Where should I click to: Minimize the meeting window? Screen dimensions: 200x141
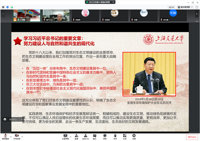tap(188, 2)
